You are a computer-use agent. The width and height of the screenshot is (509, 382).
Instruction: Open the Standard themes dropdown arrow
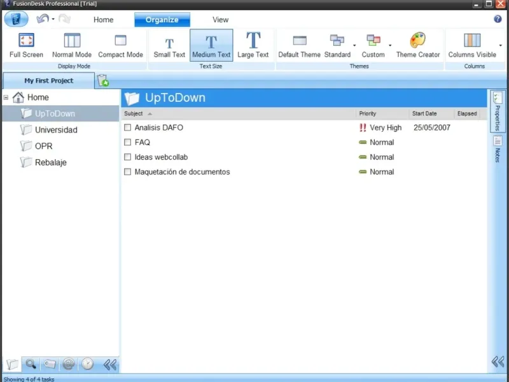click(x=354, y=45)
